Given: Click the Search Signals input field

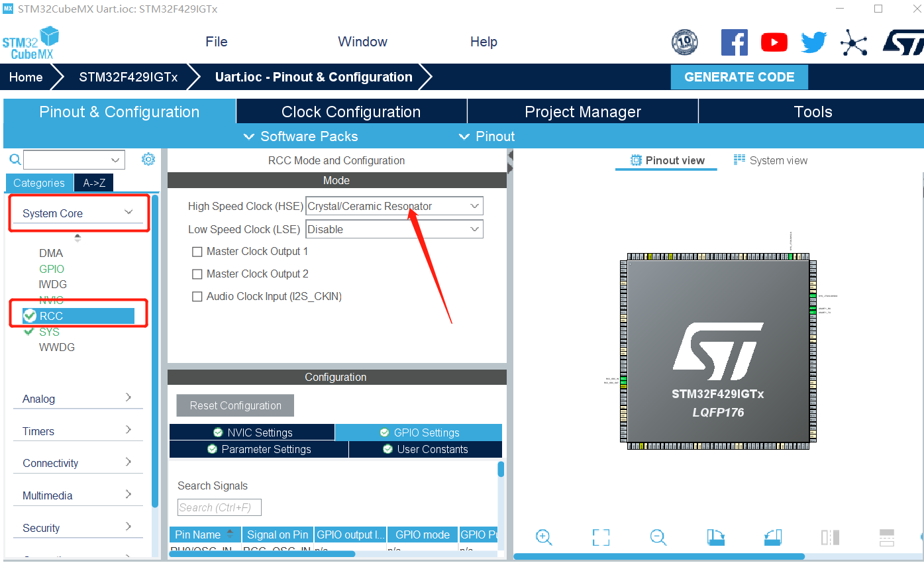Looking at the screenshot, I should tap(219, 507).
